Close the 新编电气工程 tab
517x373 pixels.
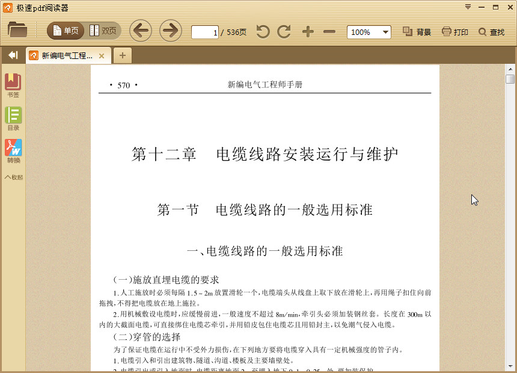click(x=102, y=56)
